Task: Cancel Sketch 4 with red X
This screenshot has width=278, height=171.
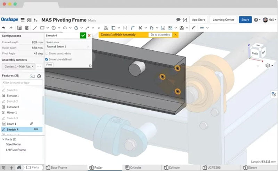Action: (89, 35)
